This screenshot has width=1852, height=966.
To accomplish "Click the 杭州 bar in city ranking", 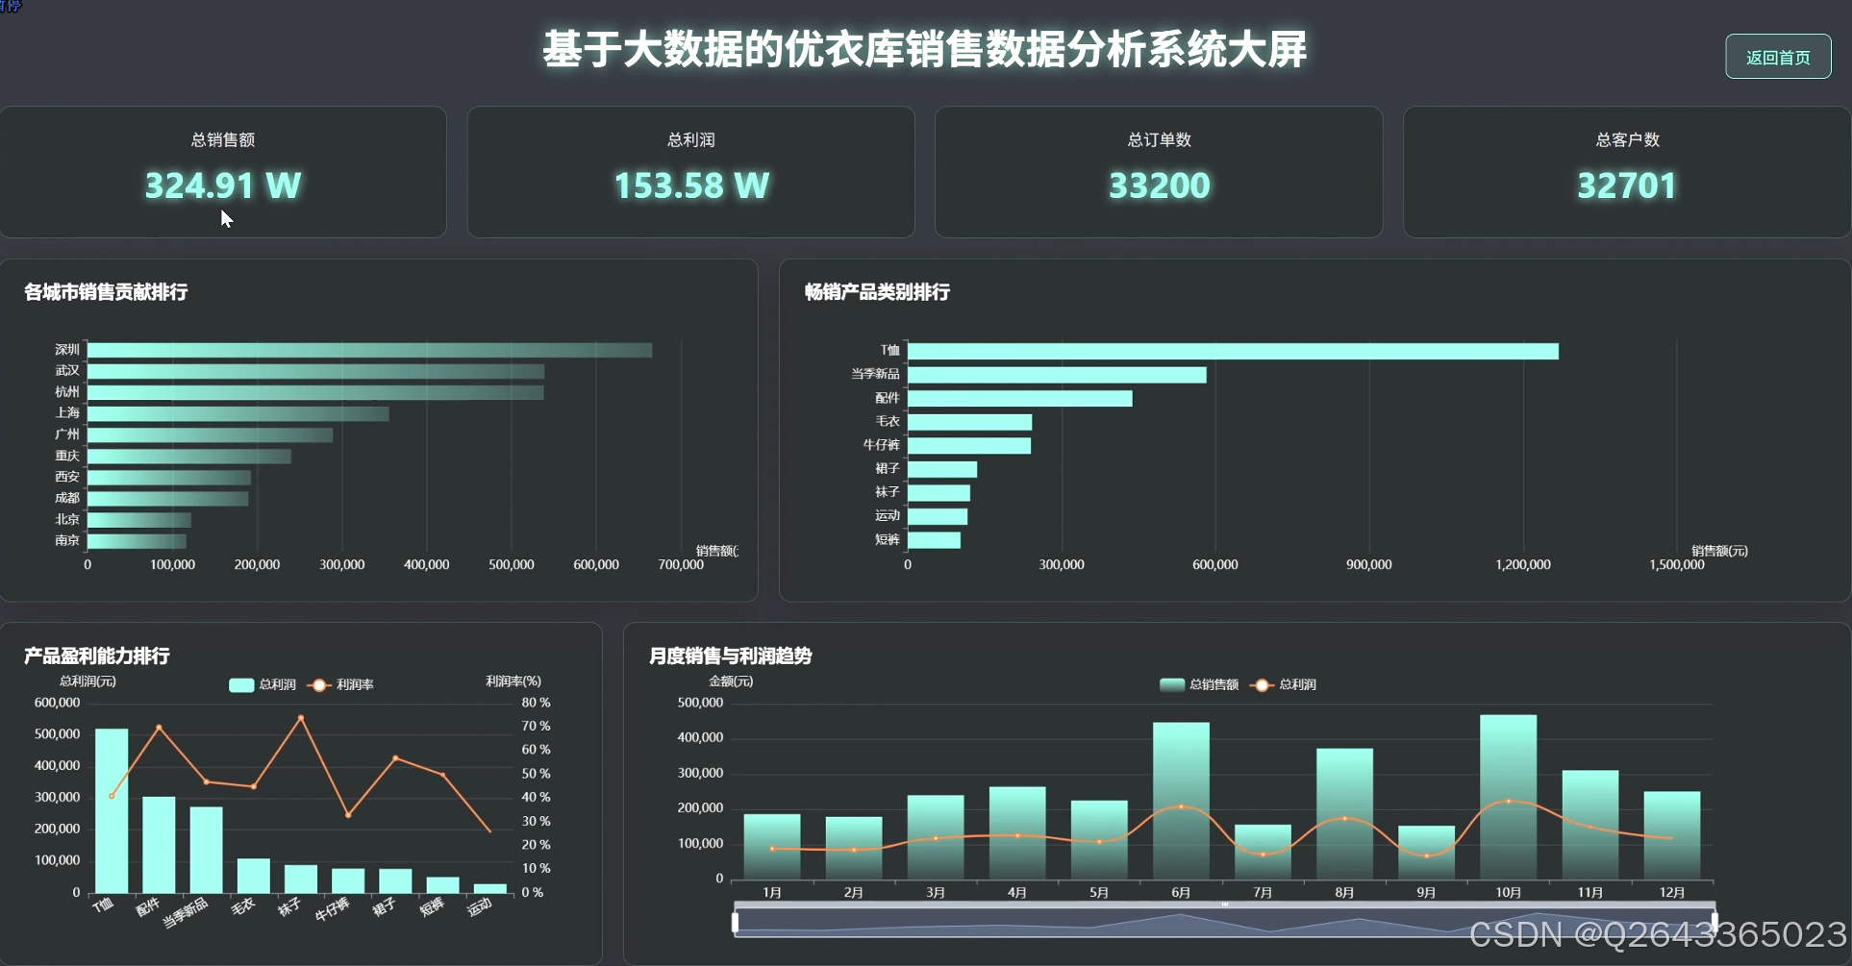I will click(315, 392).
